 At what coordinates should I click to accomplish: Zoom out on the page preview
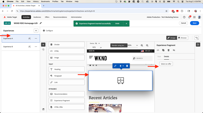147,45
